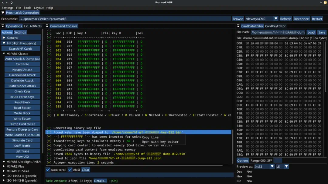The height and width of the screenshot is (184, 328).
Task: Click the Simulate Card action
Action: [x=22, y=140]
